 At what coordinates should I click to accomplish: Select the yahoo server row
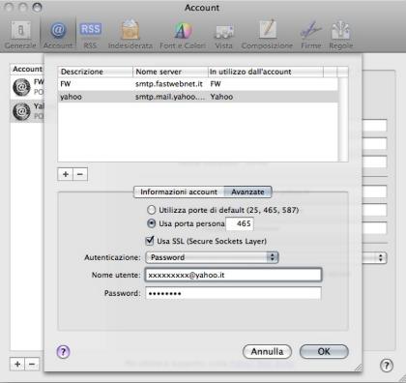point(198,97)
